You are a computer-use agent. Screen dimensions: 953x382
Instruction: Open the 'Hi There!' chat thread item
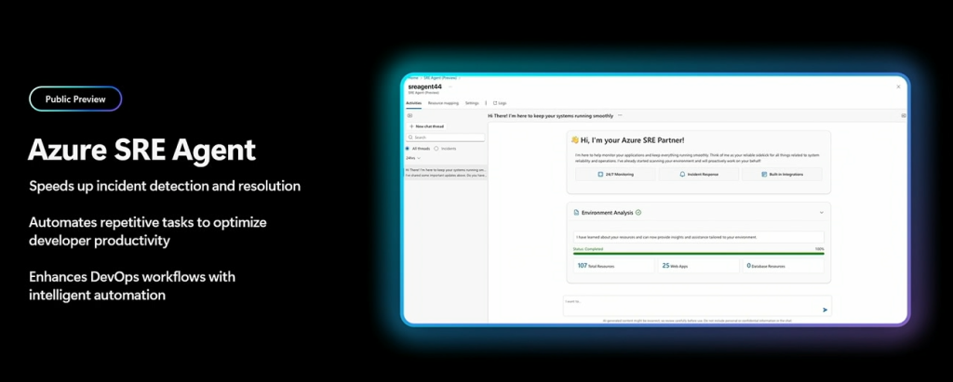click(x=446, y=173)
